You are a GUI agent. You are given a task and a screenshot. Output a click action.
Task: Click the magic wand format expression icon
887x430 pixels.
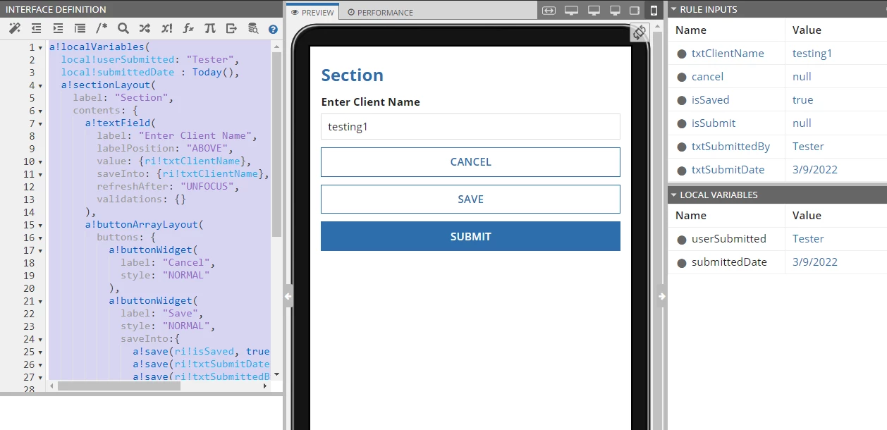14,28
